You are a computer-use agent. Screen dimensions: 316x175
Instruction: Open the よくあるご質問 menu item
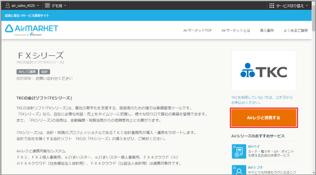pyautogui.click(x=295, y=30)
